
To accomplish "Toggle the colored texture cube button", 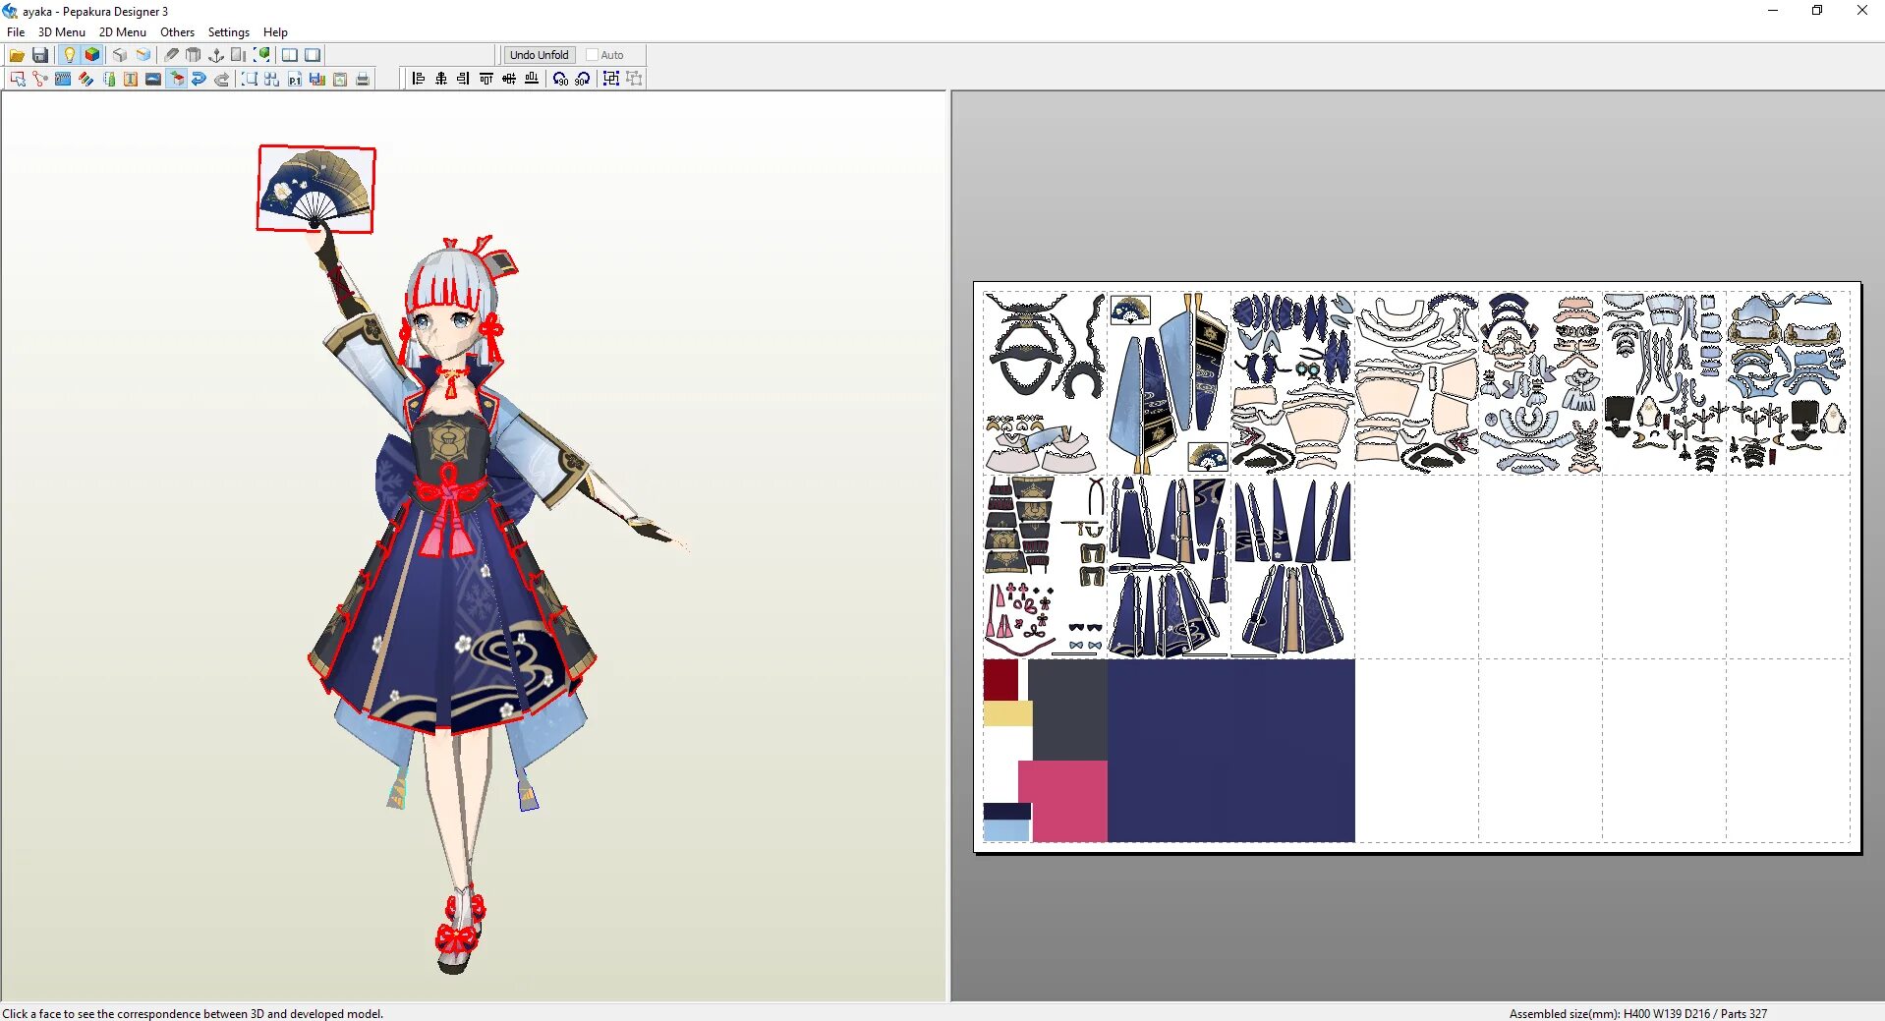I will pos(92,55).
